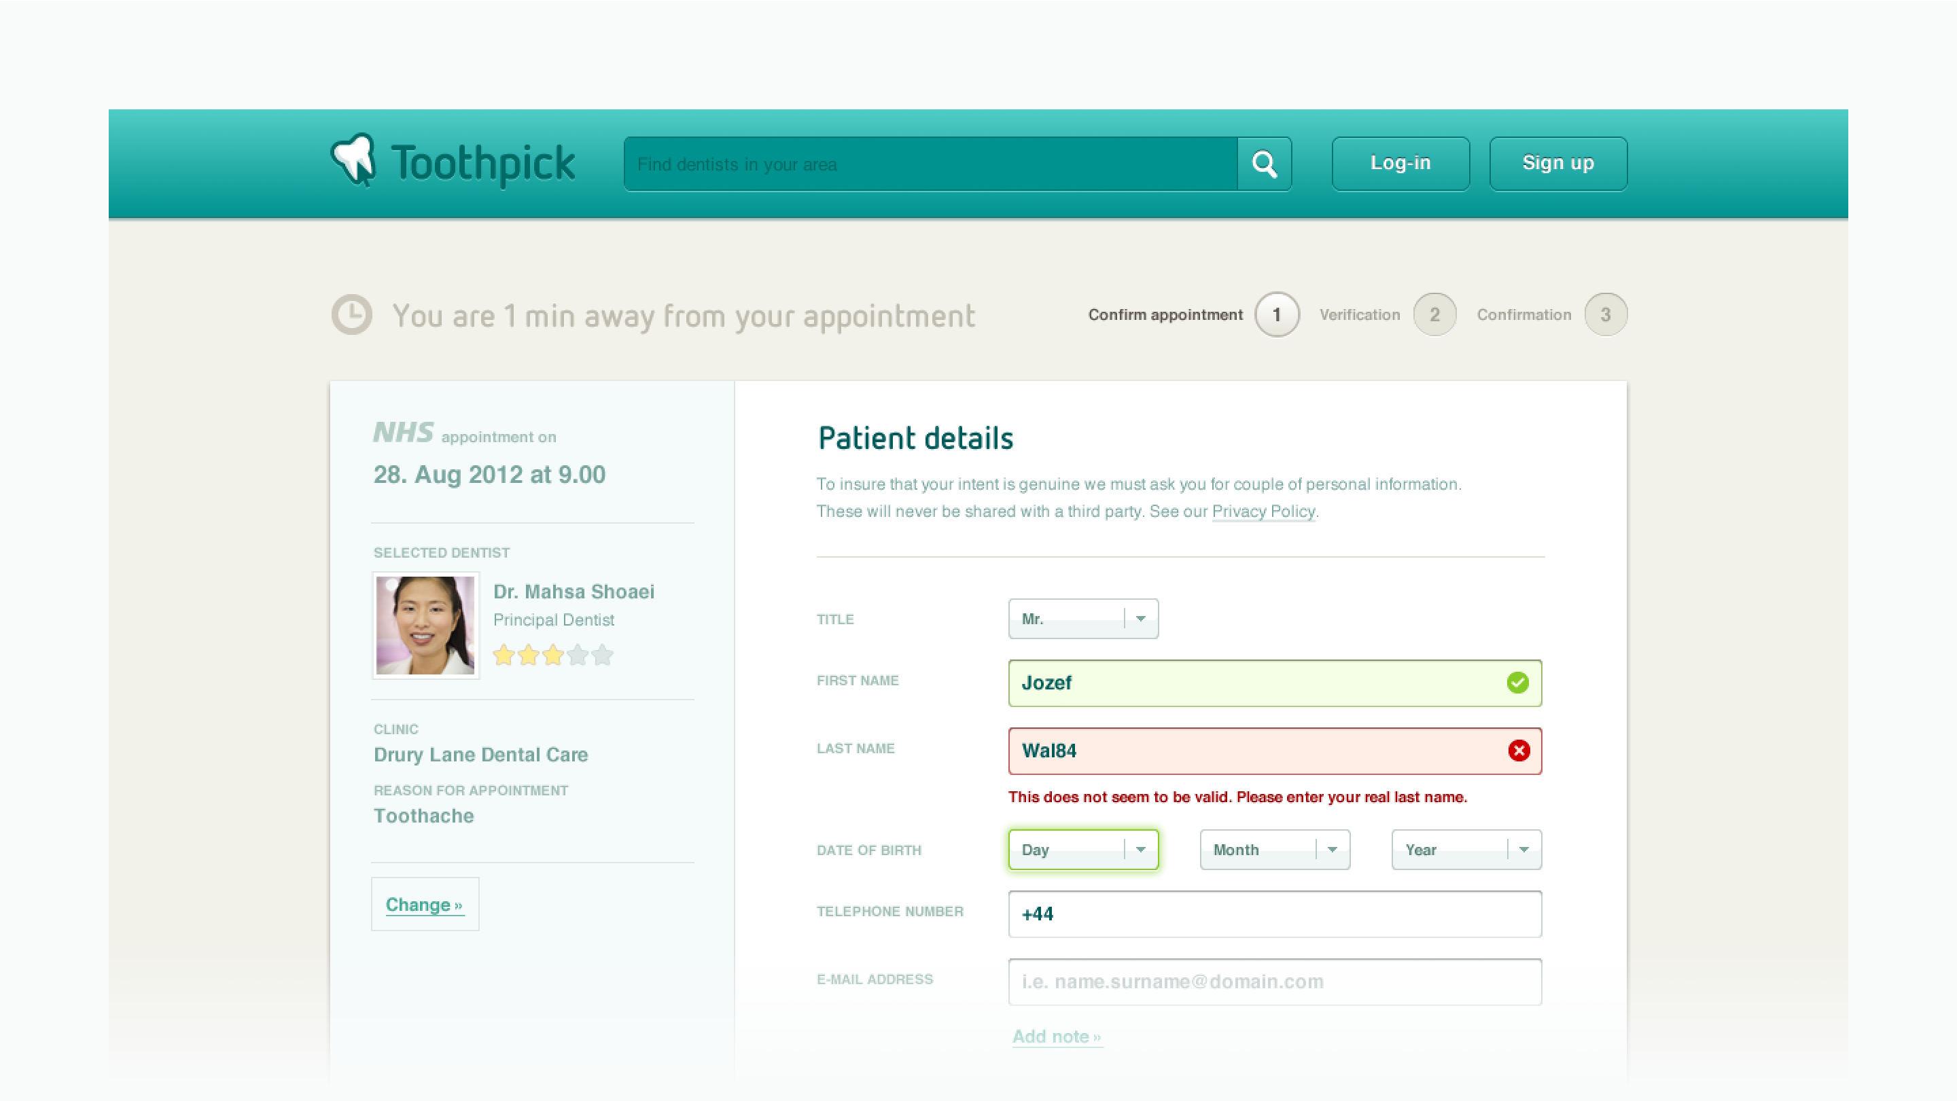This screenshot has height=1101, width=1957.
Task: Select step 1 Confirm appointment circle
Action: tap(1276, 314)
